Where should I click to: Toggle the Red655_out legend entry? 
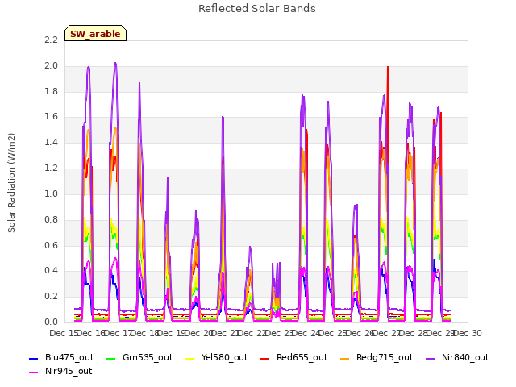click(293, 357)
